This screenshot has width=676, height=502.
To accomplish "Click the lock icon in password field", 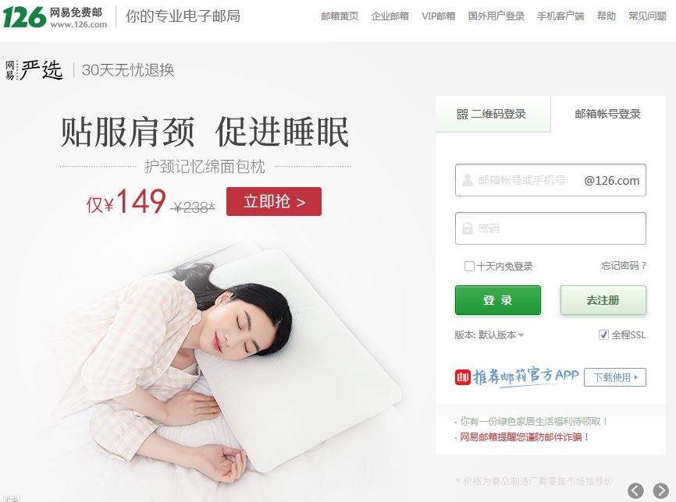I will 468,228.
